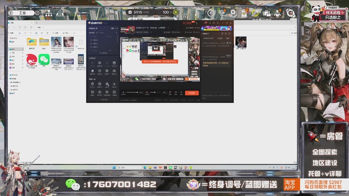Open the message icon with red badge in title bar

(x=205, y=23)
